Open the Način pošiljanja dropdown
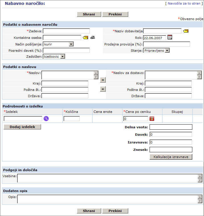The height and width of the screenshot is (216, 204). [58, 44]
